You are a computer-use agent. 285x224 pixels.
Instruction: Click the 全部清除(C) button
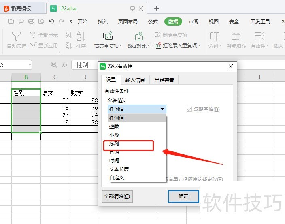[x=117, y=196]
